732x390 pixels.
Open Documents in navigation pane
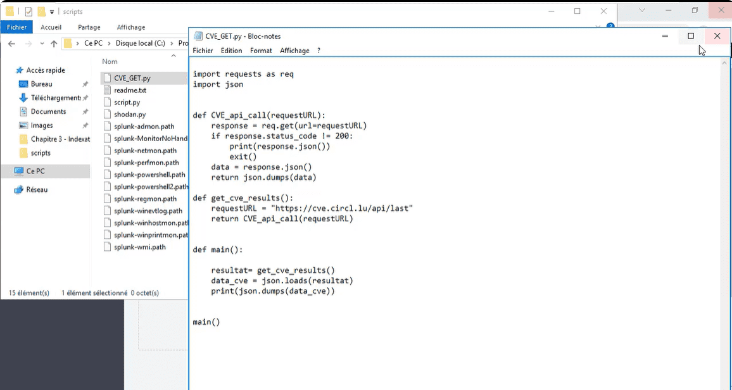pyautogui.click(x=48, y=111)
